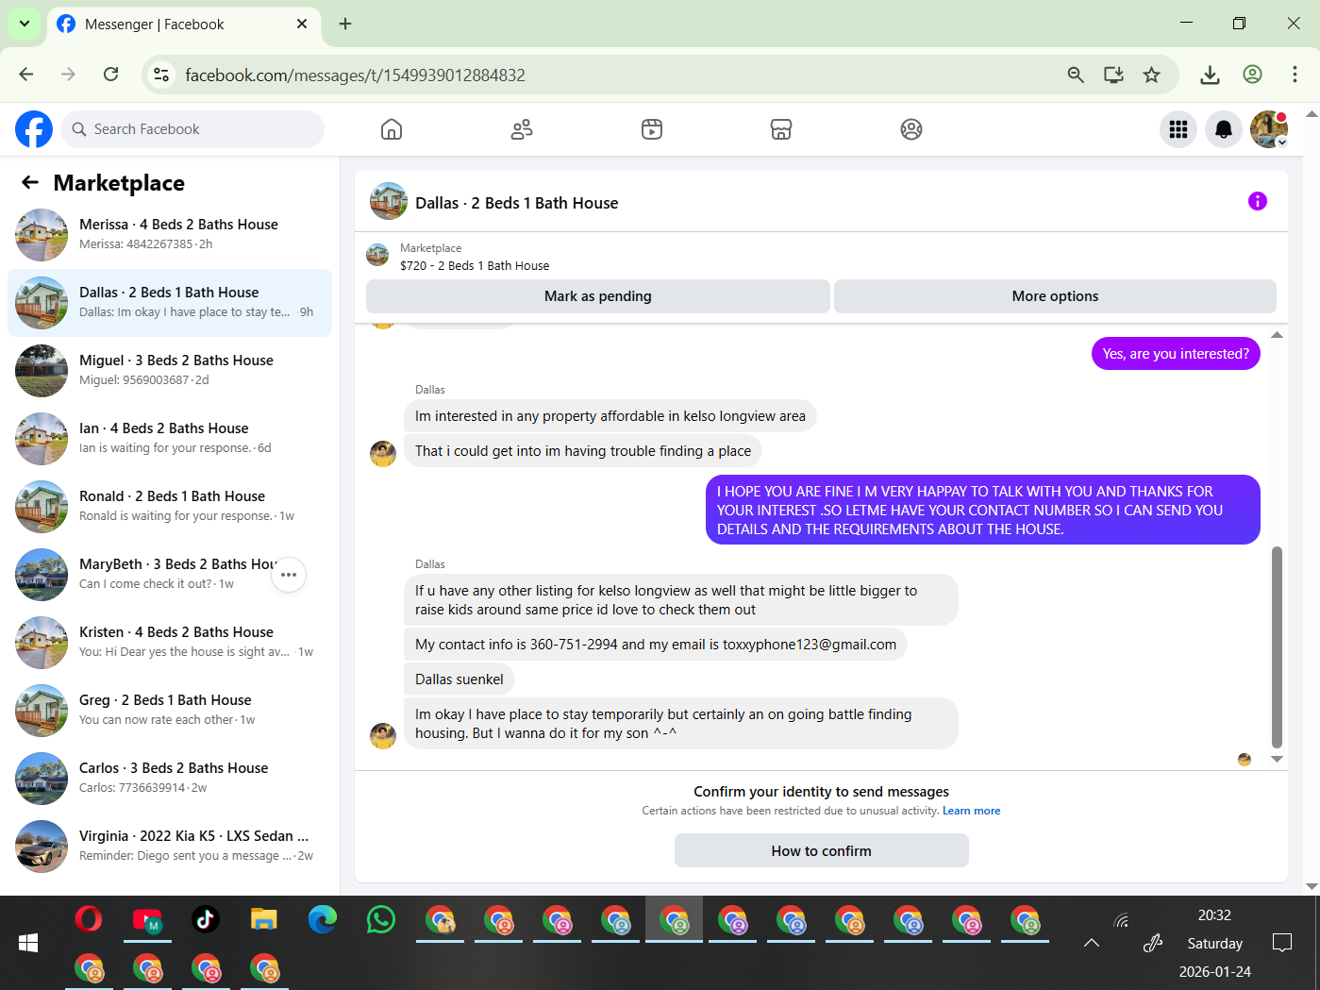Viewport: 1320px width, 990px height.
Task: Close the Messenger Facebook tab
Action: coord(302,24)
